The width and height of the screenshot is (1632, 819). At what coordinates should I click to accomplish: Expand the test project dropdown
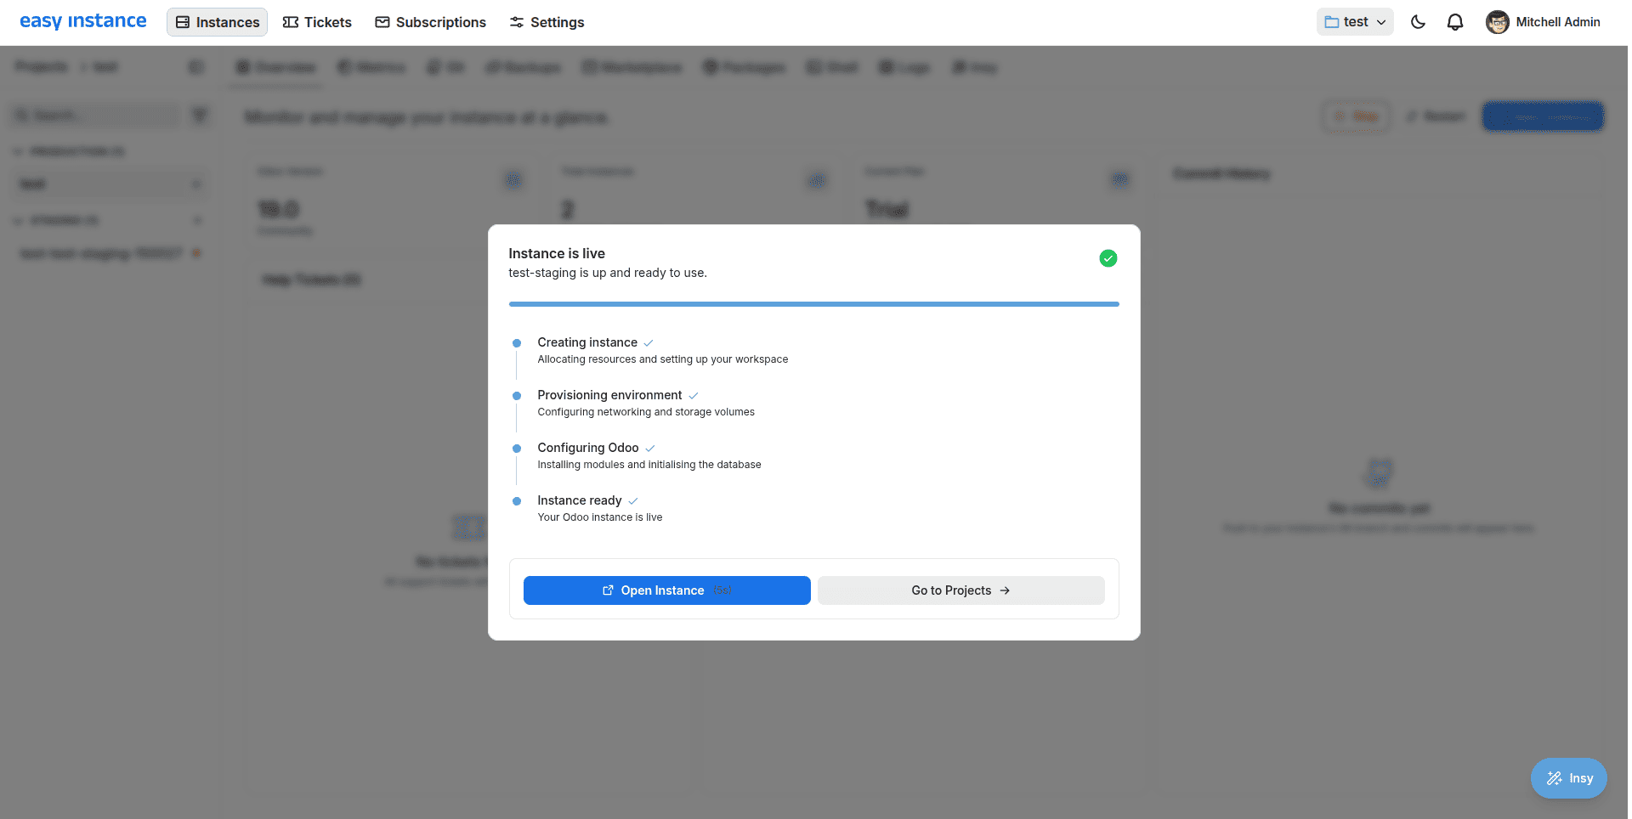[x=1355, y=22]
